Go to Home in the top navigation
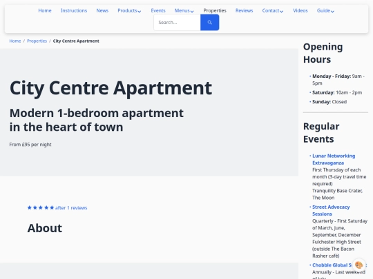The image size is (373, 279). coord(45,10)
